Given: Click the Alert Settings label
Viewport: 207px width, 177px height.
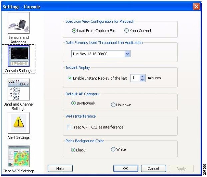Looking at the screenshot, I should (x=19, y=137).
